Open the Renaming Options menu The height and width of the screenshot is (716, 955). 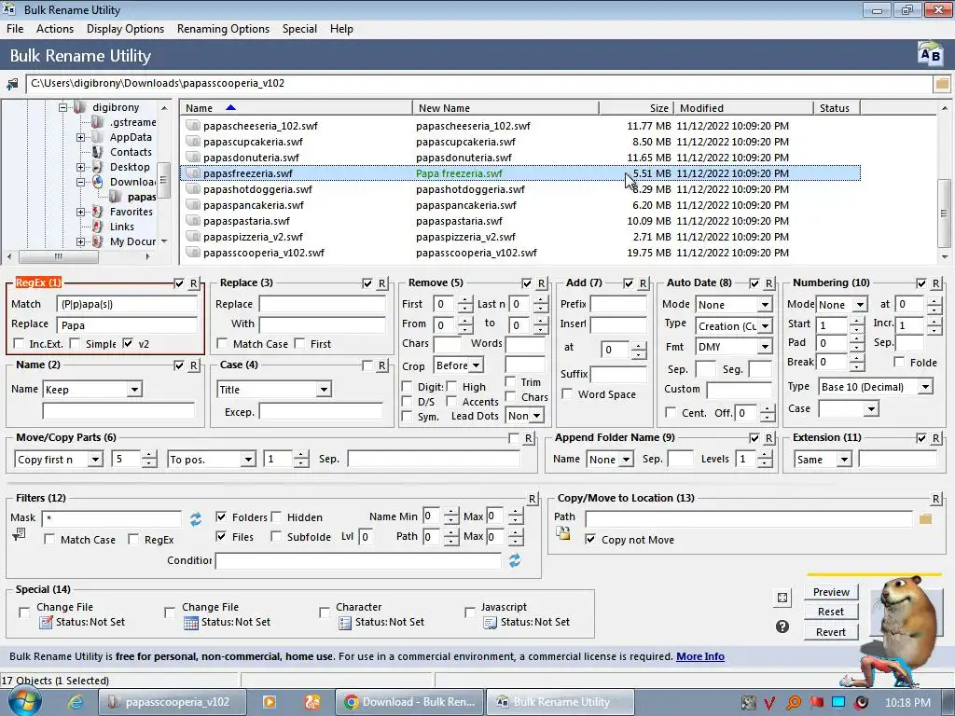[x=223, y=29]
